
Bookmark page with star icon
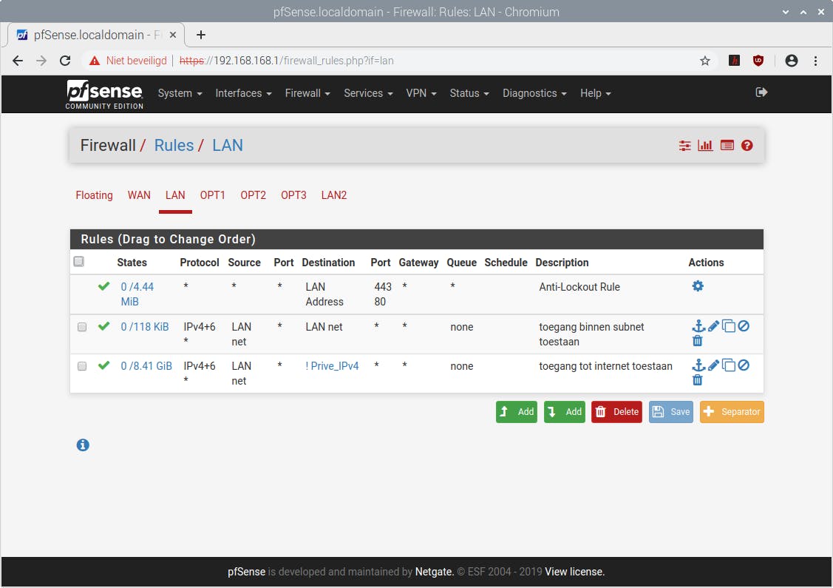click(x=705, y=61)
